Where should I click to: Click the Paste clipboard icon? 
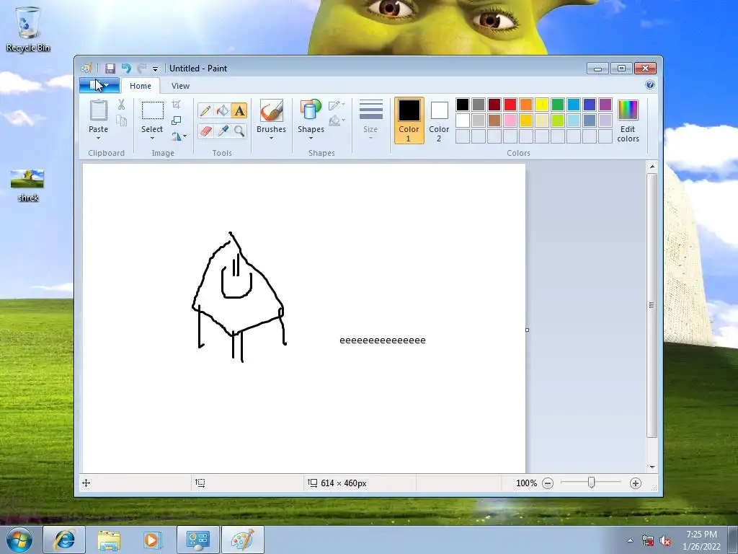pos(98,110)
